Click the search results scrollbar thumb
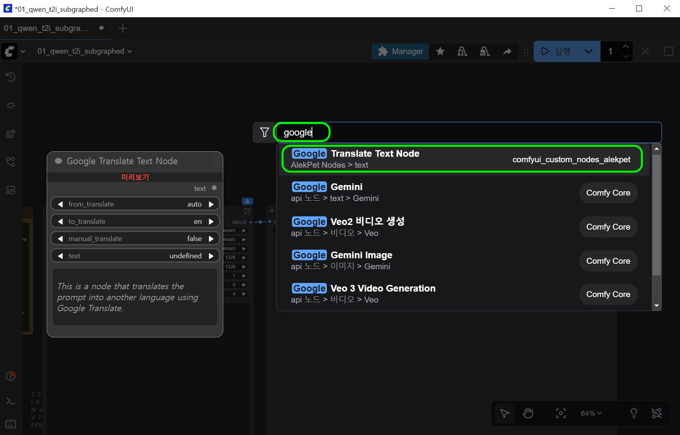Viewport: 680px width, 435px height. (656, 215)
